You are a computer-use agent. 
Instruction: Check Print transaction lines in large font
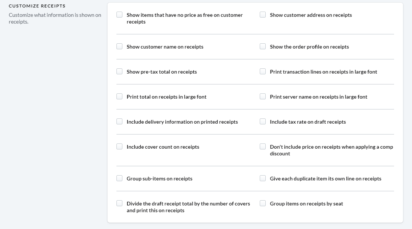tap(263, 71)
